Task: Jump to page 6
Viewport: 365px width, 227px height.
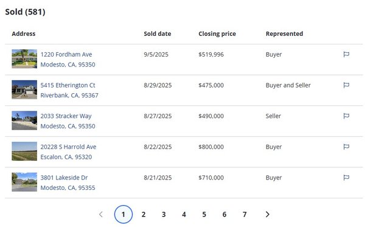Action: (224, 214)
